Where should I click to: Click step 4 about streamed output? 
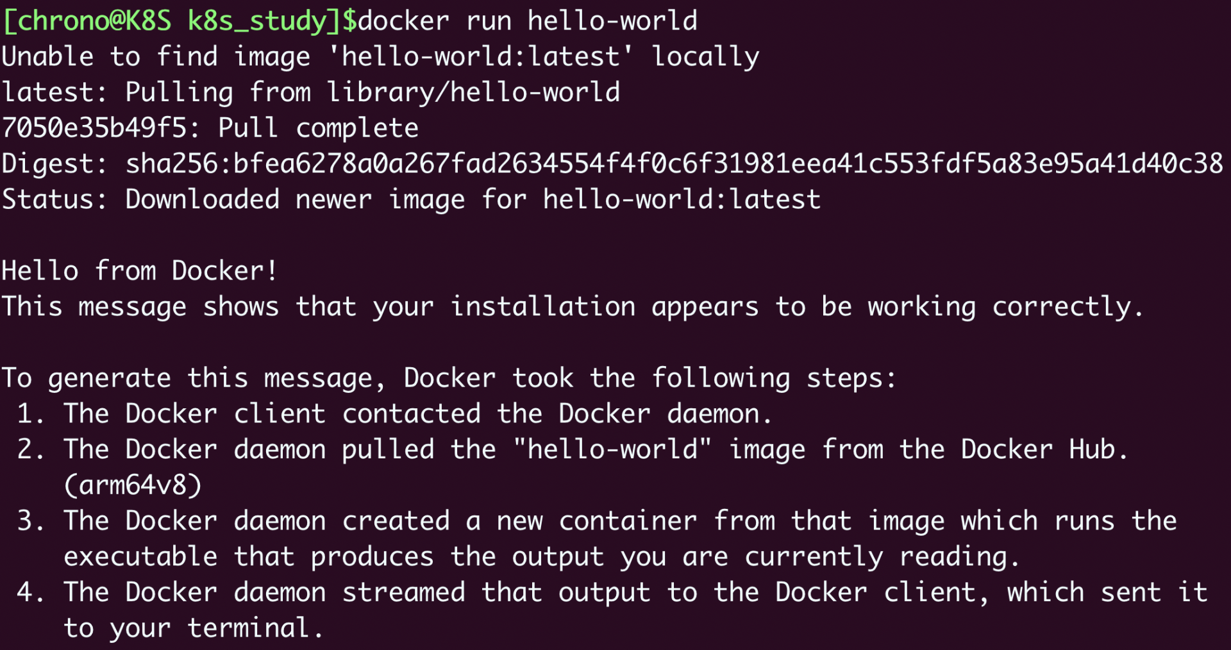click(612, 592)
